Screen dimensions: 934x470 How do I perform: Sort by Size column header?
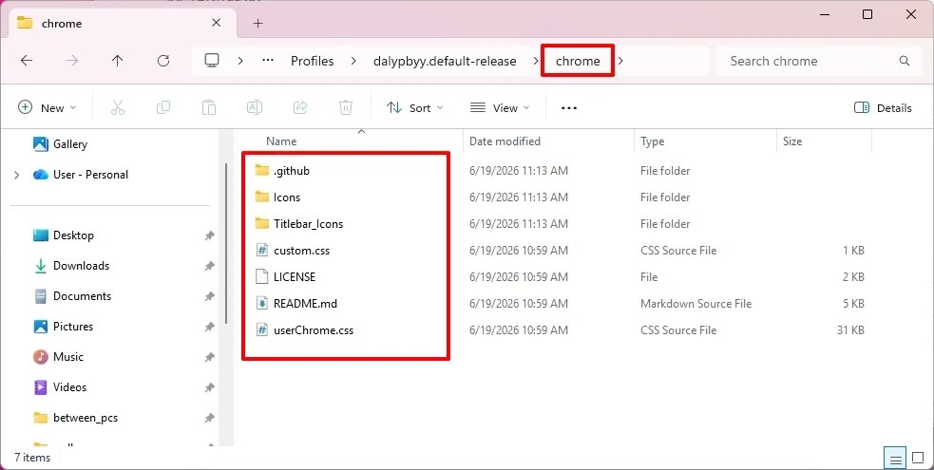(825, 141)
